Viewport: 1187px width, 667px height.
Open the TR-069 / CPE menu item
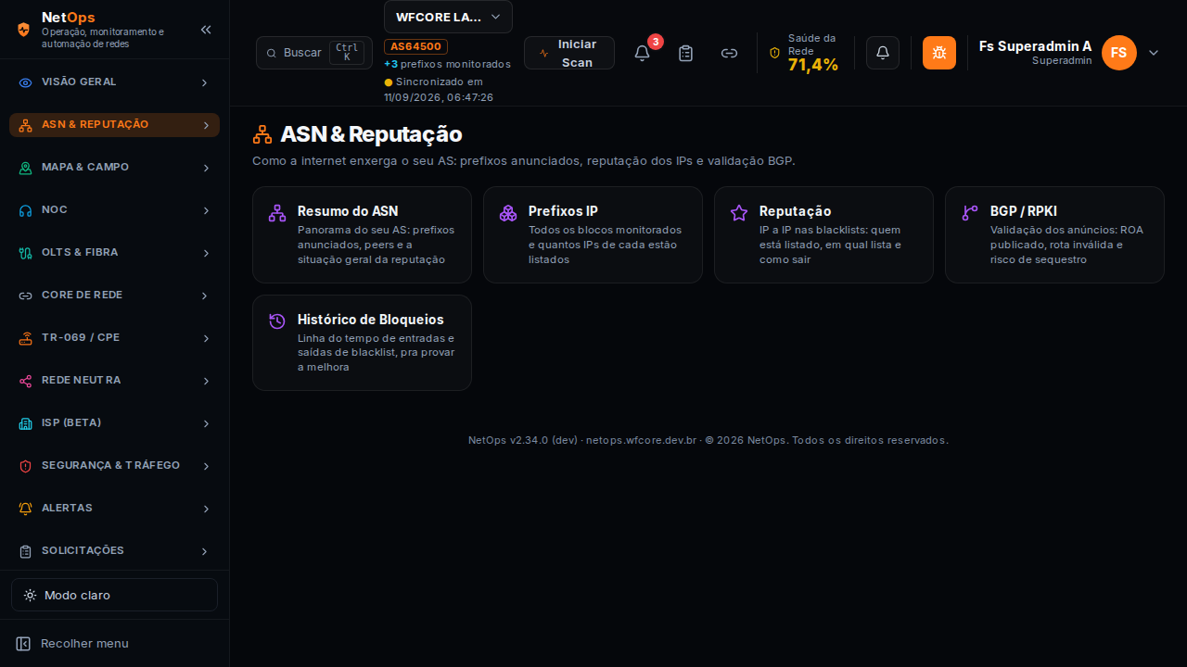114,338
